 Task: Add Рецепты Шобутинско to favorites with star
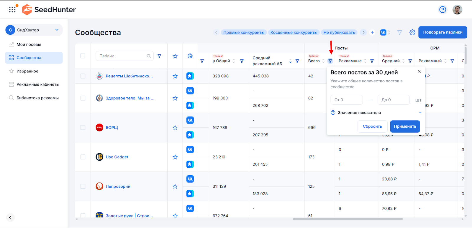pyautogui.click(x=175, y=76)
